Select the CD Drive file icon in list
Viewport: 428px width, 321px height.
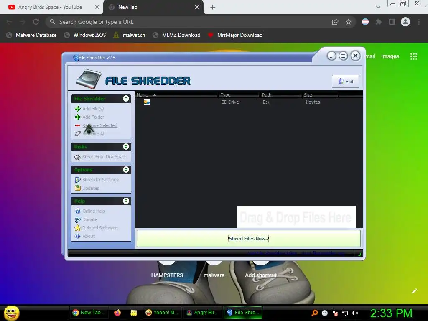point(147,102)
